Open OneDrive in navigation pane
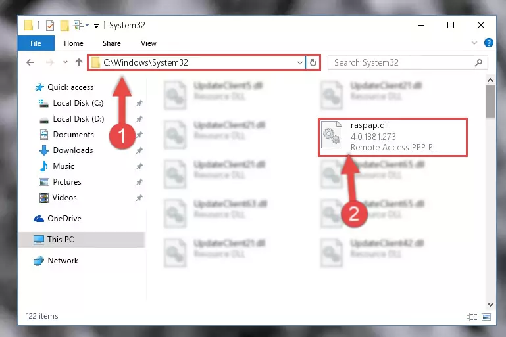 (x=64, y=219)
